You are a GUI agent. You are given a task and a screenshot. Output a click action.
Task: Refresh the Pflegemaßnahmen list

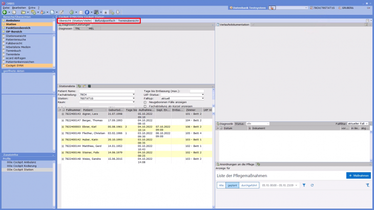click(312, 185)
